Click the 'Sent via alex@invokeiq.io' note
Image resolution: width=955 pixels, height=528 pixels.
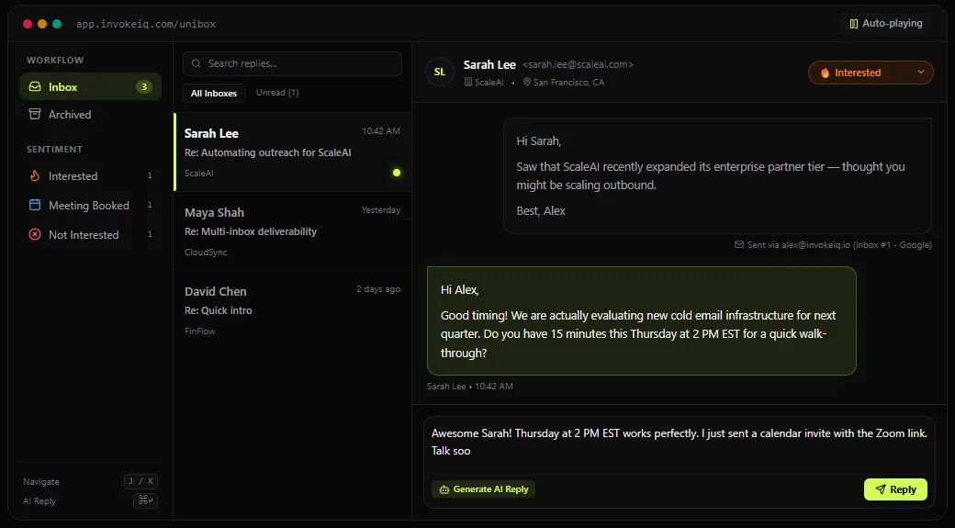point(833,245)
